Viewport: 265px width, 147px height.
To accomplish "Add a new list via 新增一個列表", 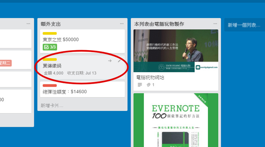I will point(244,25).
